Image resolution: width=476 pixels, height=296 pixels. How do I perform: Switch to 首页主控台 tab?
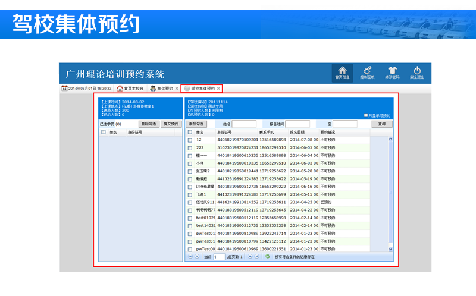[131, 89]
